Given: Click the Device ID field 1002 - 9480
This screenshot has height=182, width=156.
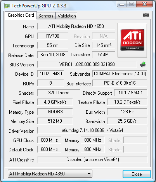Looking at the screenshot, I should [50, 74].
